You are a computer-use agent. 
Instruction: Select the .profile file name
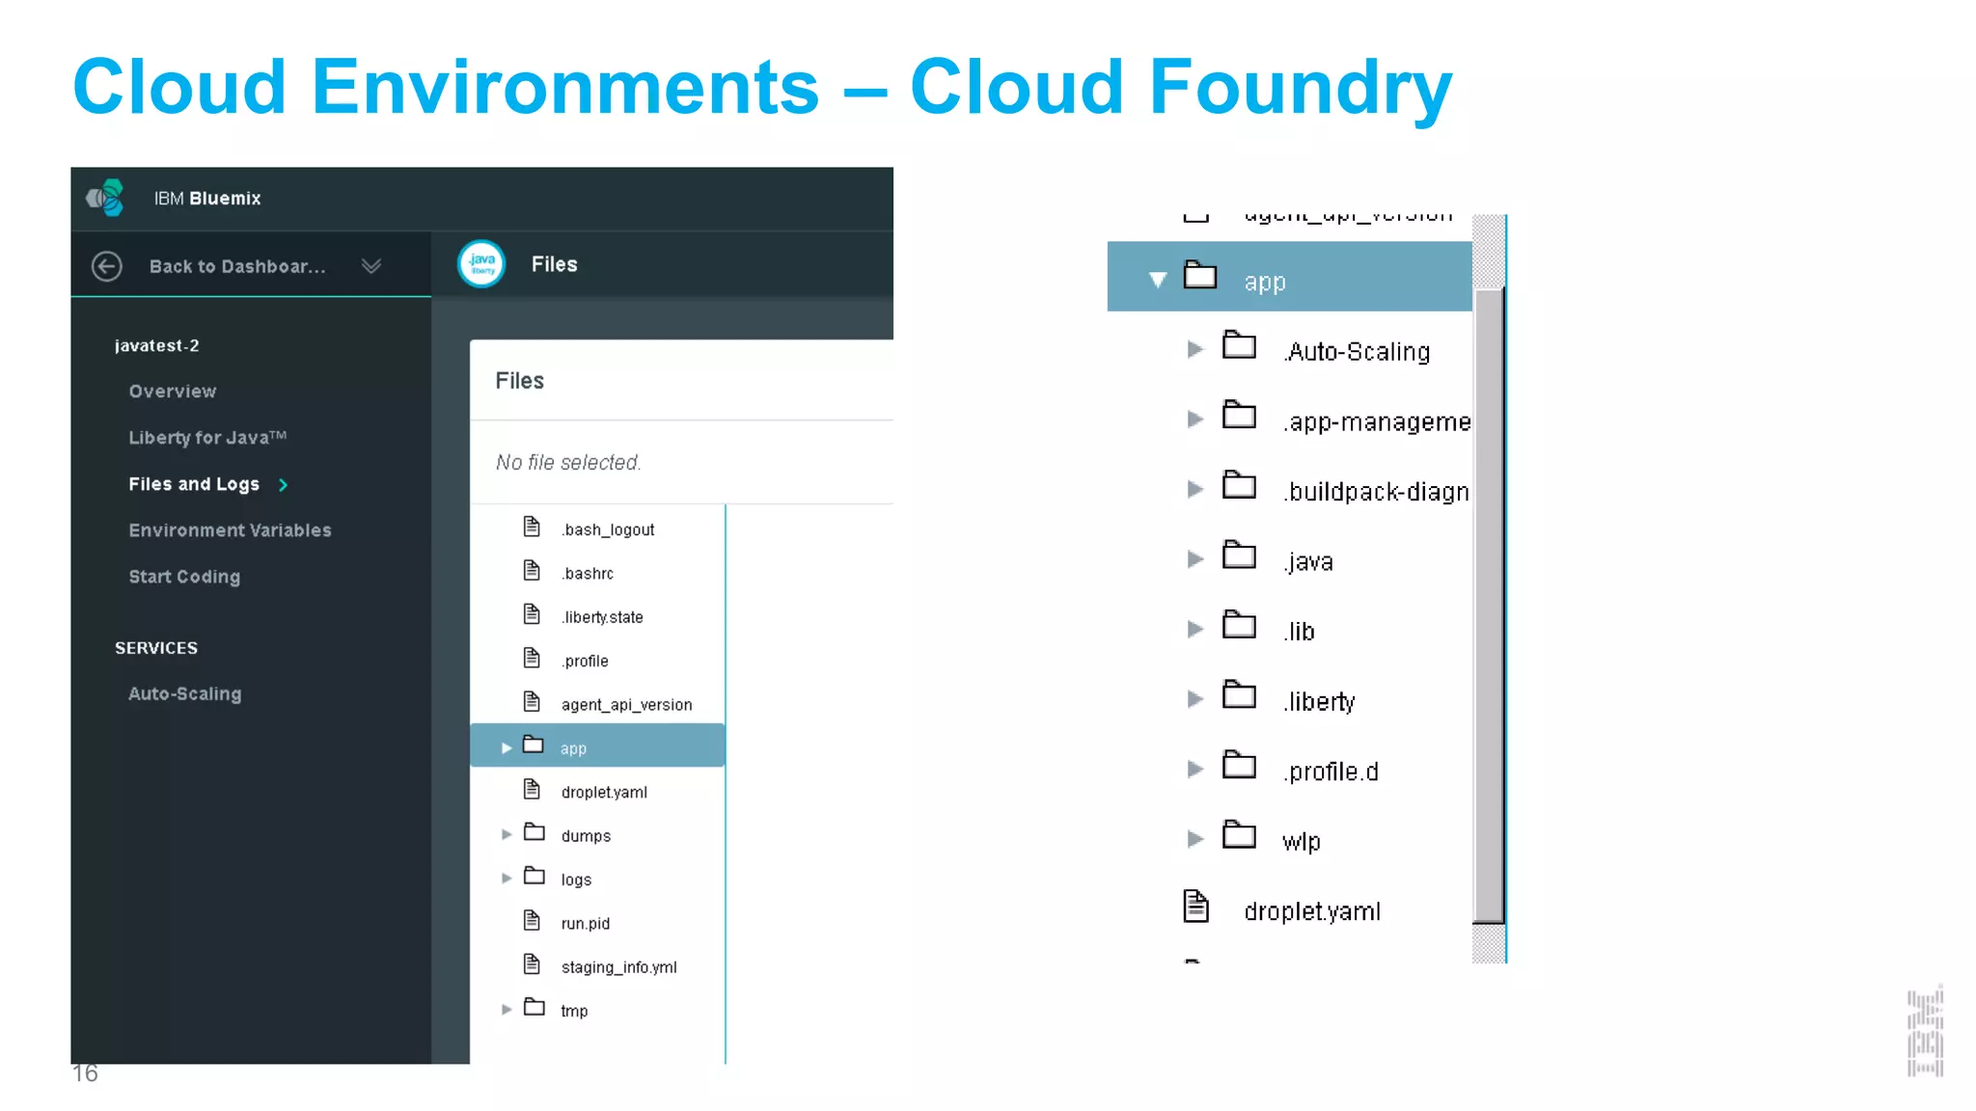coord(585,661)
